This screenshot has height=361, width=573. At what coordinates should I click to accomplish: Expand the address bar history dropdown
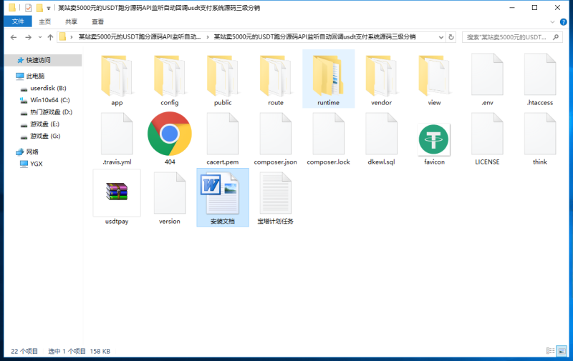click(441, 37)
